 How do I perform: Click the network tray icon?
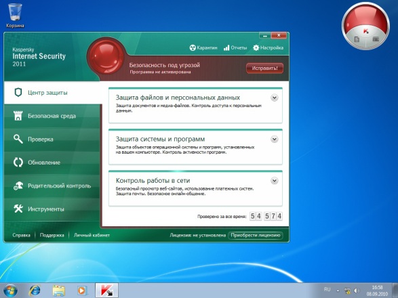pyautogui.click(x=347, y=291)
